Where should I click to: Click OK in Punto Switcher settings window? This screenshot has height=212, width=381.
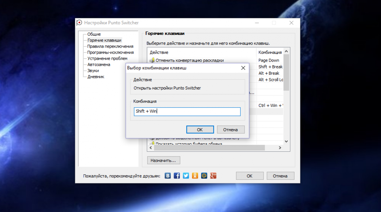click(x=249, y=176)
